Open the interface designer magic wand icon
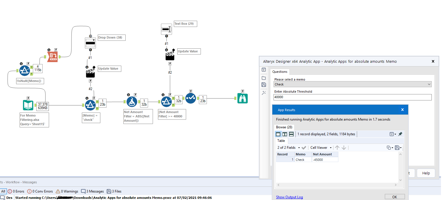 [264, 93]
